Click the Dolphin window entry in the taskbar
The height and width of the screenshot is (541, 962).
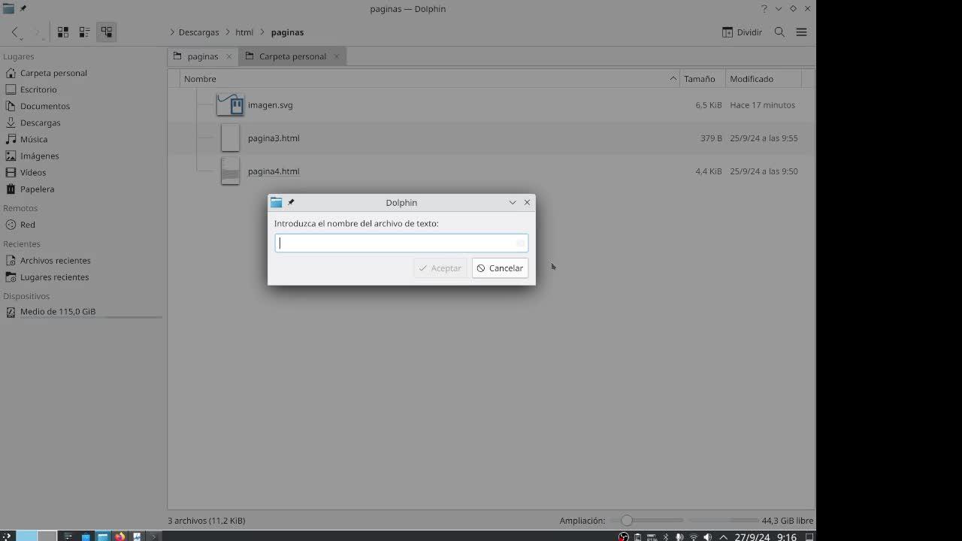pos(102,536)
